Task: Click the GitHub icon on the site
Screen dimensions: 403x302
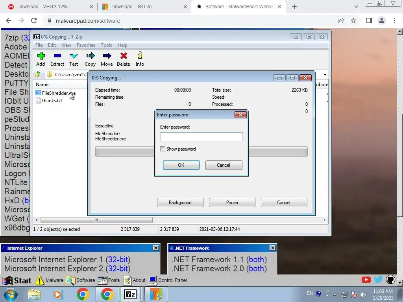Action: [x=390, y=280]
